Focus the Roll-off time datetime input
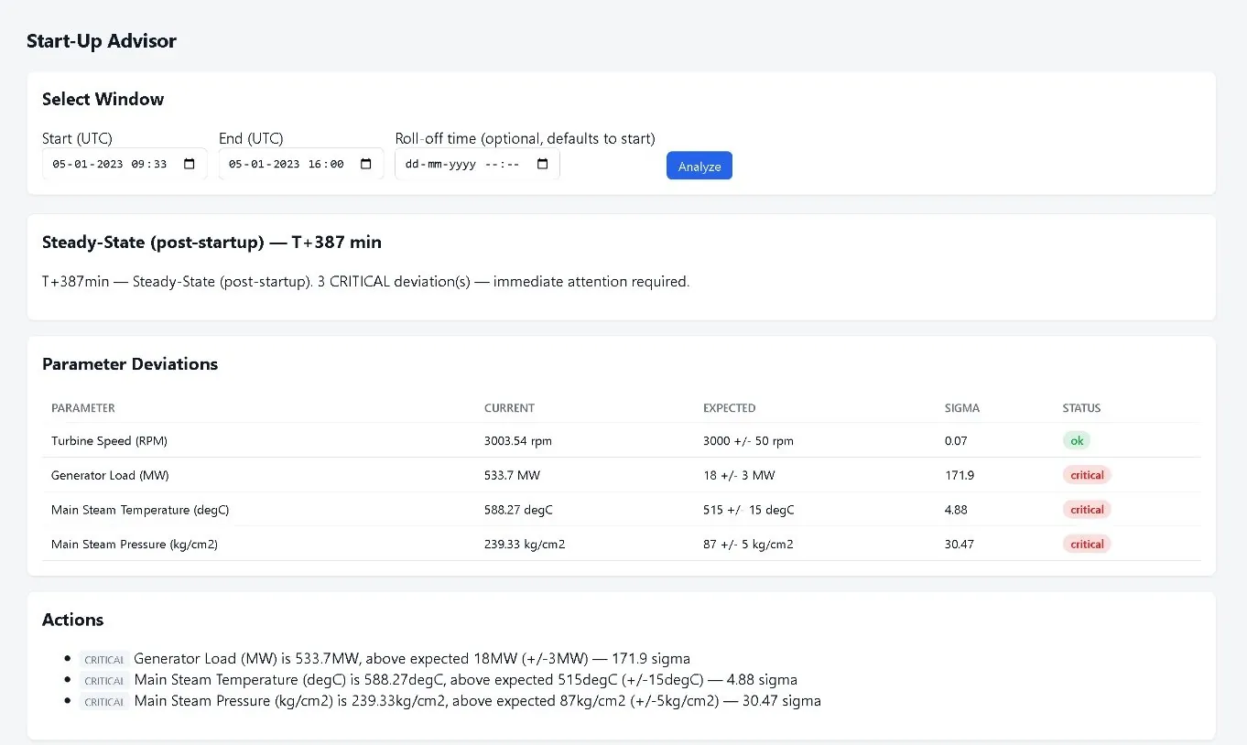1247x745 pixels. [477, 164]
